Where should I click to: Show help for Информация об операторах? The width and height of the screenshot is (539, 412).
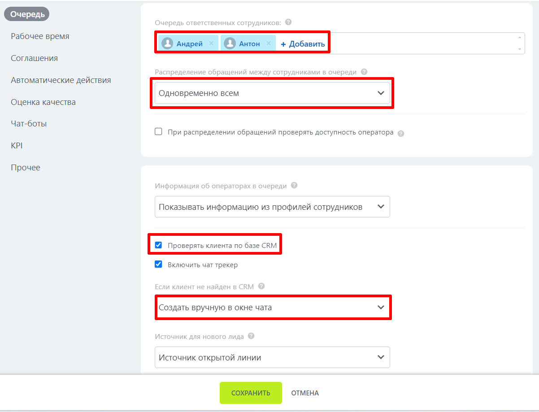pos(294,186)
